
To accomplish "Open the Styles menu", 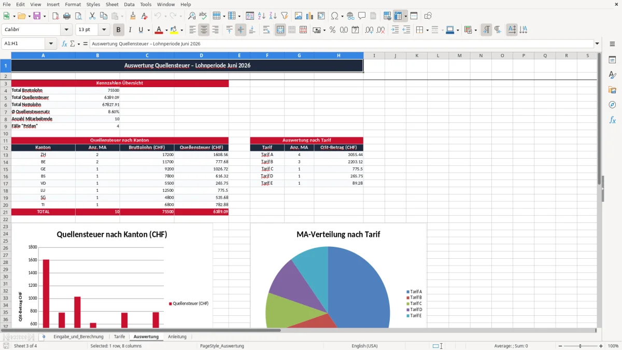I will point(93,4).
